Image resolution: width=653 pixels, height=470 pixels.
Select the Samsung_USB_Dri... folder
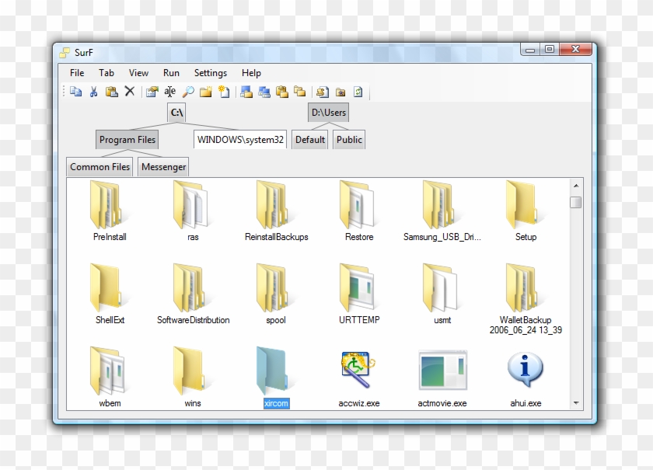click(x=442, y=211)
